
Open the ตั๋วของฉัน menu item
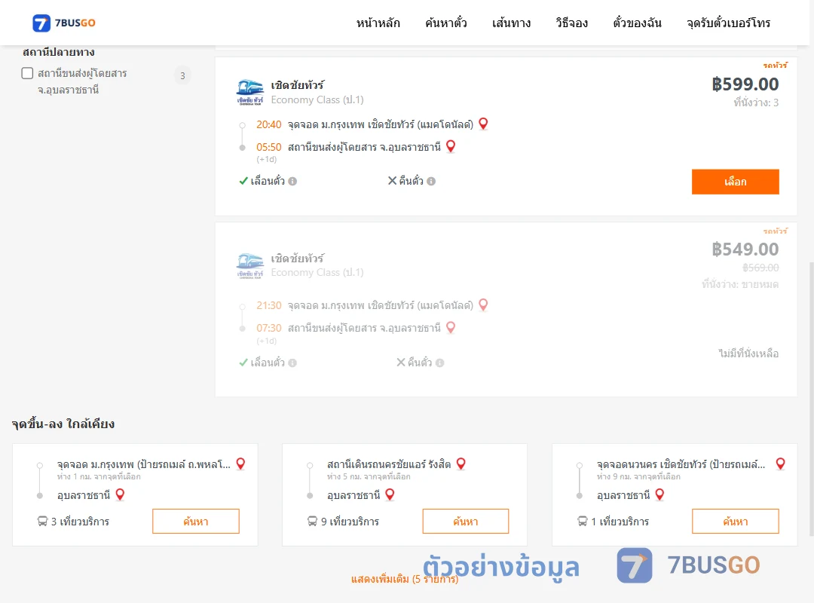pos(637,23)
